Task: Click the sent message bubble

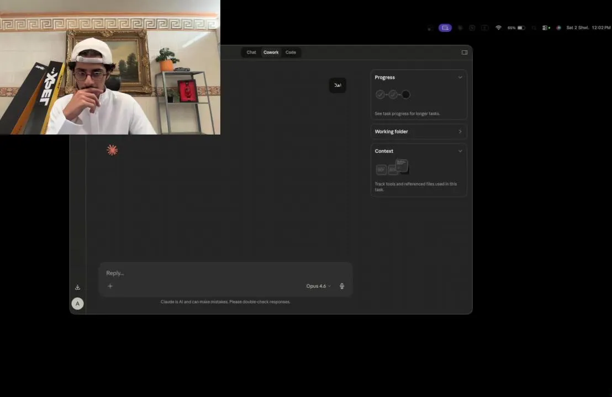Action: (x=337, y=85)
